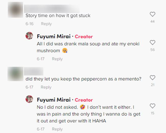Reply to the peppercorn memento comment
Screen dimensions: 166x133
(46, 87)
